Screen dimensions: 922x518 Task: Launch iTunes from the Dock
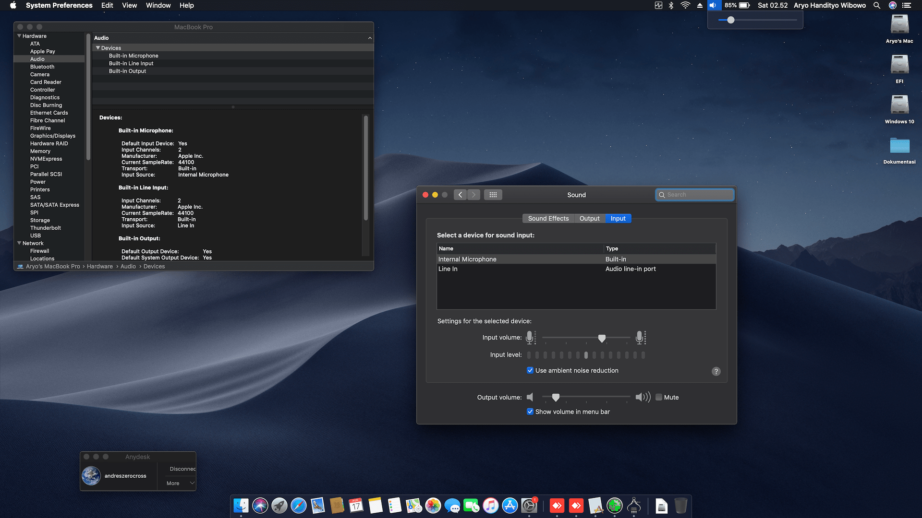tap(490, 506)
